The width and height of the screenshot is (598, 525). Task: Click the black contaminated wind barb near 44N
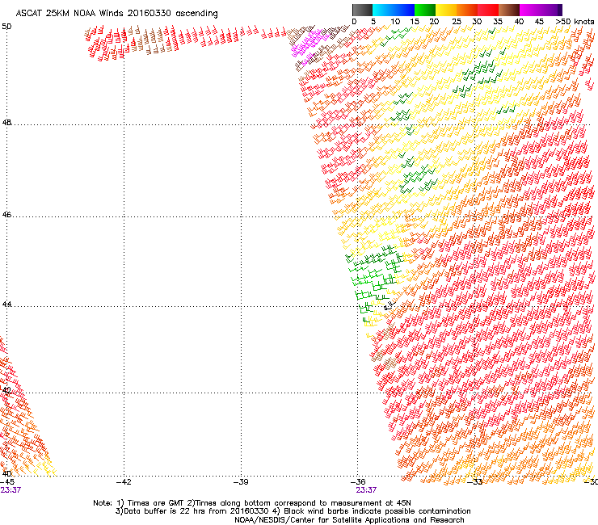coord(389,305)
